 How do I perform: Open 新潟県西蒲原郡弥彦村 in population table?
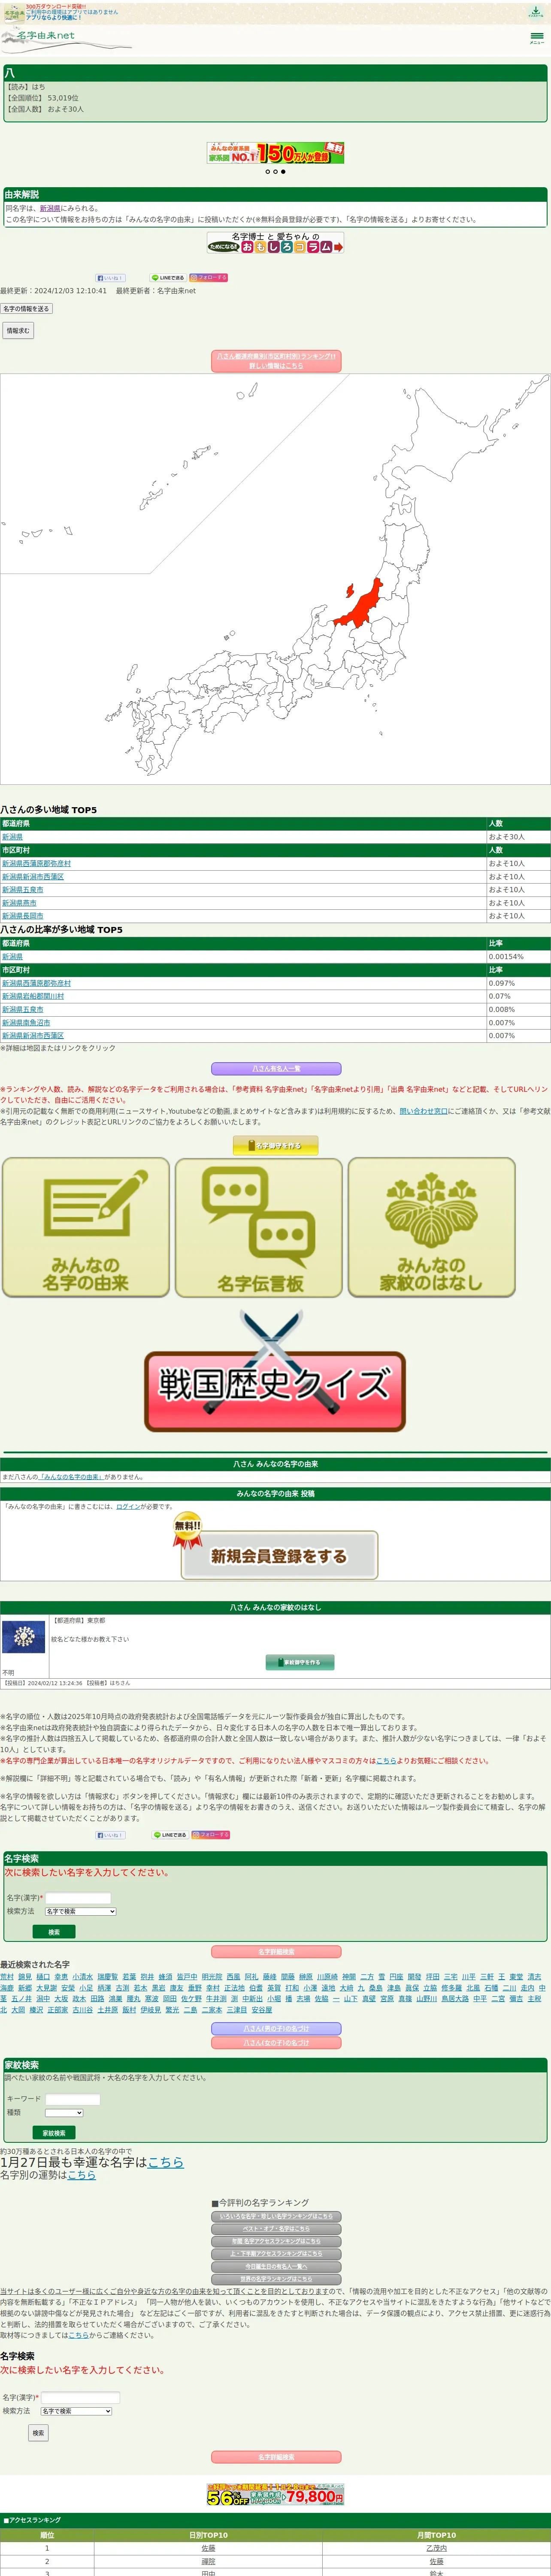tap(36, 863)
